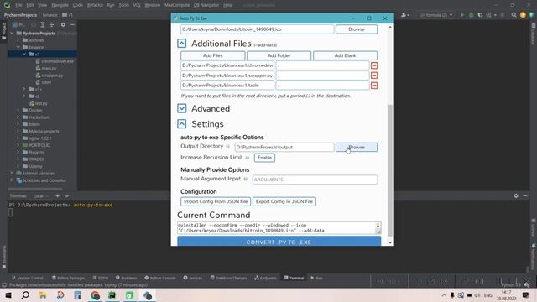Click Export Config To JSON File
537x302 pixels.
(x=284, y=201)
